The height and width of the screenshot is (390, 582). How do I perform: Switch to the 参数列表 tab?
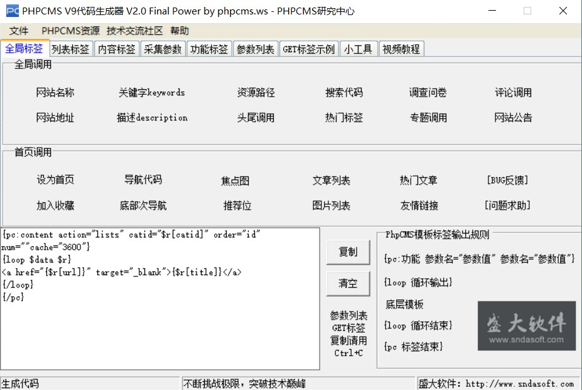click(256, 49)
